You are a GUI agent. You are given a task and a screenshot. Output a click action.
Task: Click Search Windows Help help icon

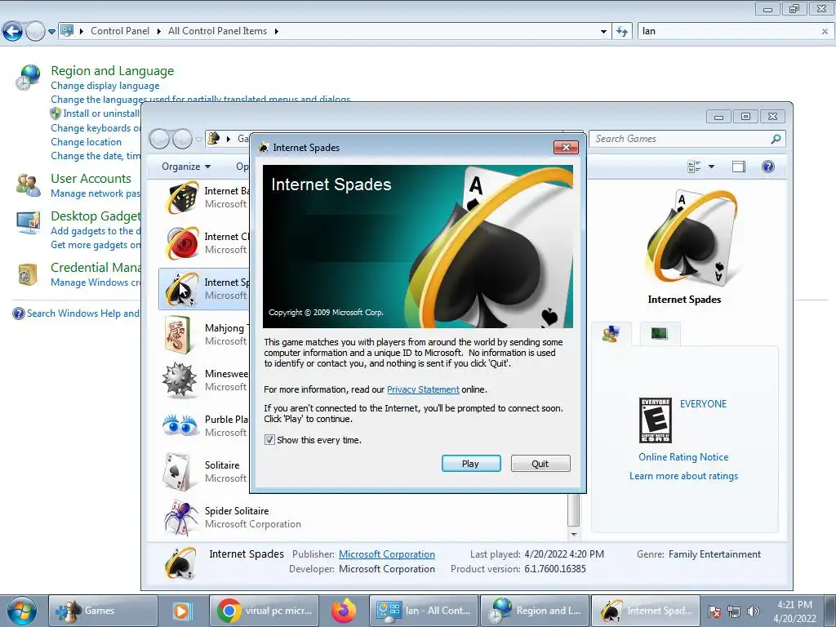[x=18, y=313]
